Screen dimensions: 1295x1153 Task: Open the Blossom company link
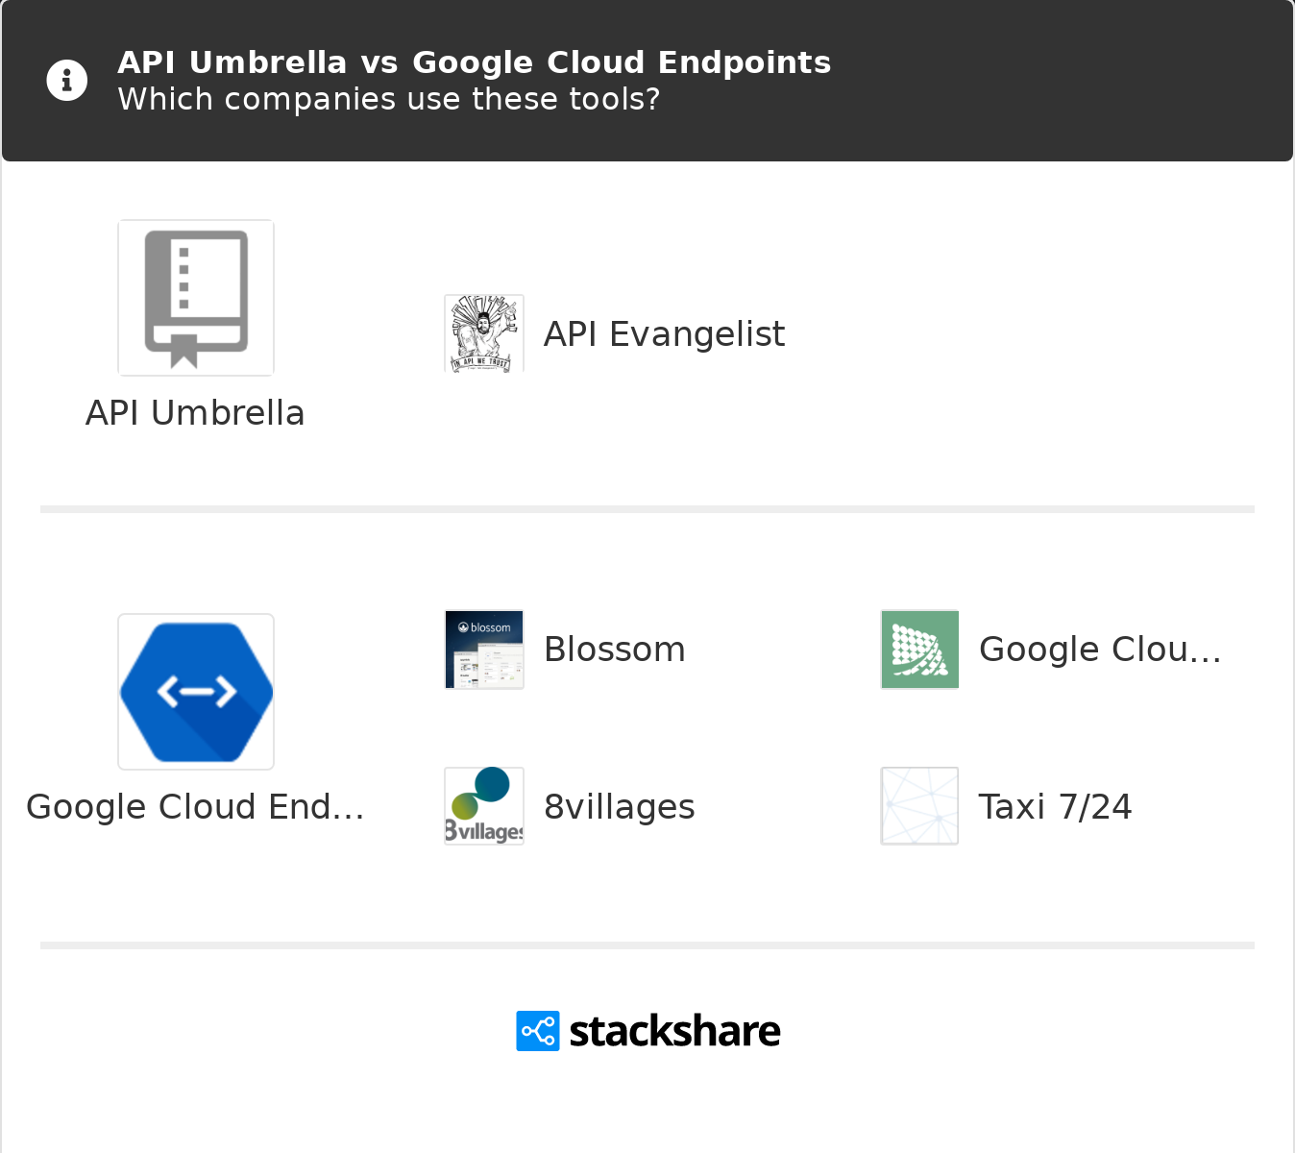tap(615, 650)
